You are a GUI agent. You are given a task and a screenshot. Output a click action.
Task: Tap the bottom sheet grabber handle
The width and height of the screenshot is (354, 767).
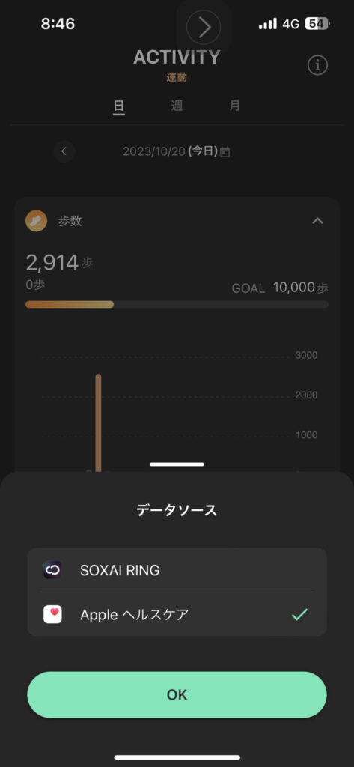tap(177, 464)
